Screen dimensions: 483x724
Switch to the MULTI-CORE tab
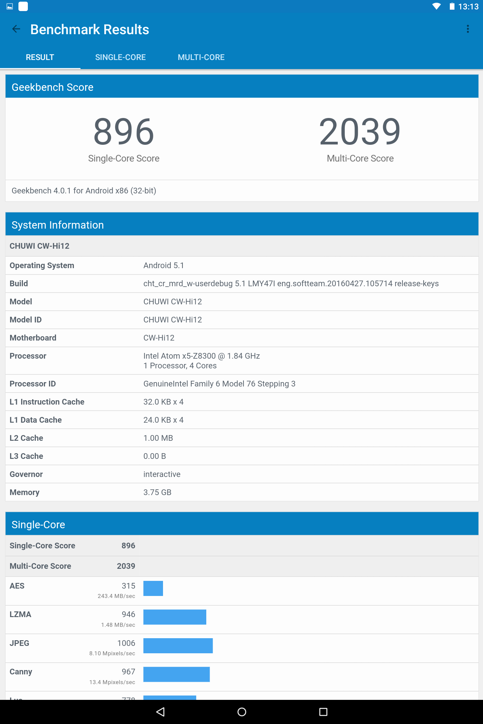click(201, 57)
